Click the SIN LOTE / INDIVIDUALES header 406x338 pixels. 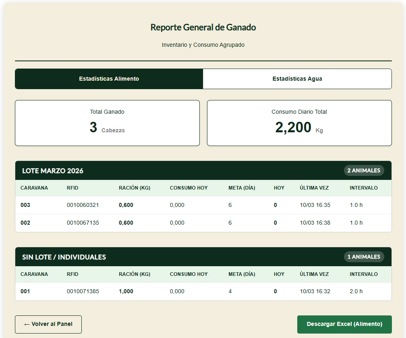coord(64,257)
